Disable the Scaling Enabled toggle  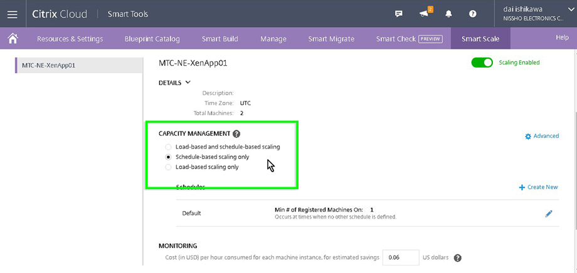(x=482, y=63)
